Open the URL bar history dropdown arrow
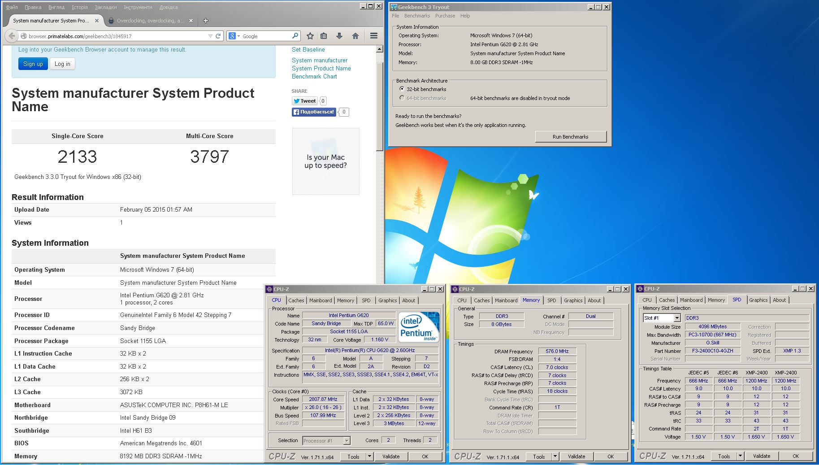 click(x=210, y=36)
